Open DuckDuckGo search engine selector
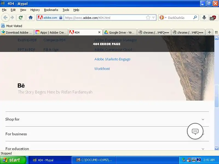 163,17
